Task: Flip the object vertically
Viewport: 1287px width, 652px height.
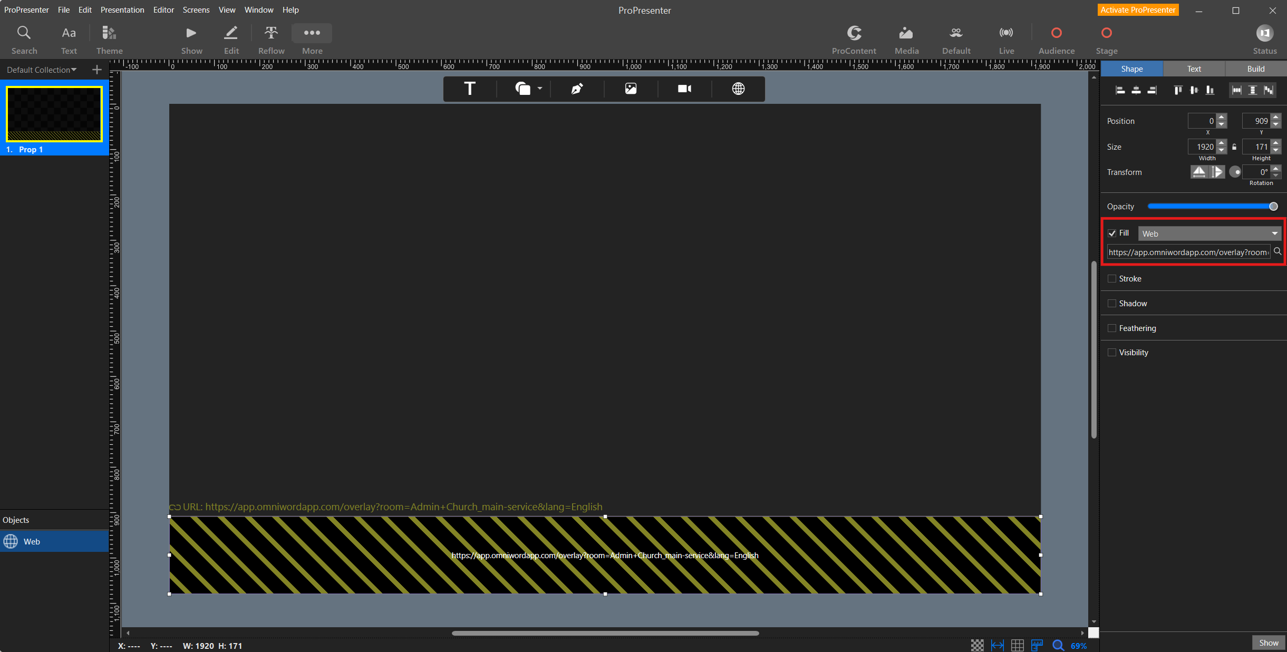Action: point(1217,172)
